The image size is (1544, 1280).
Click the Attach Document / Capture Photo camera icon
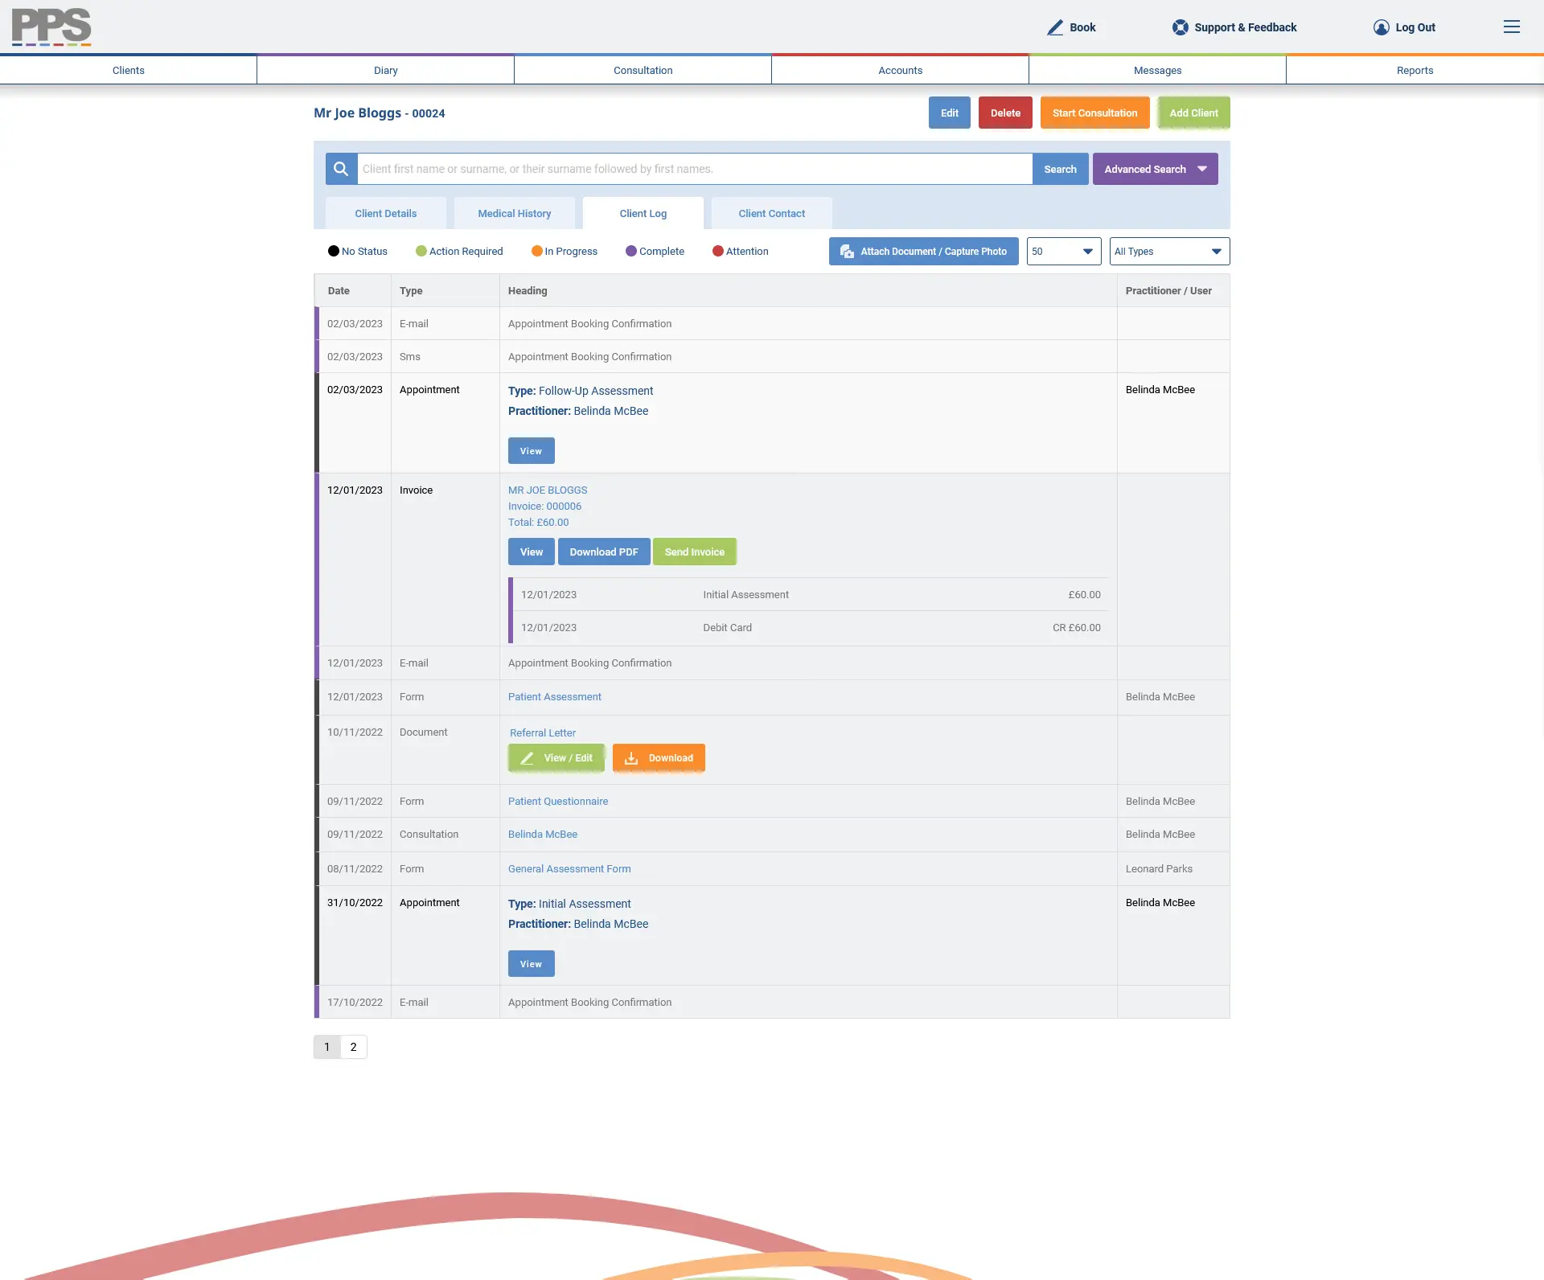click(848, 251)
